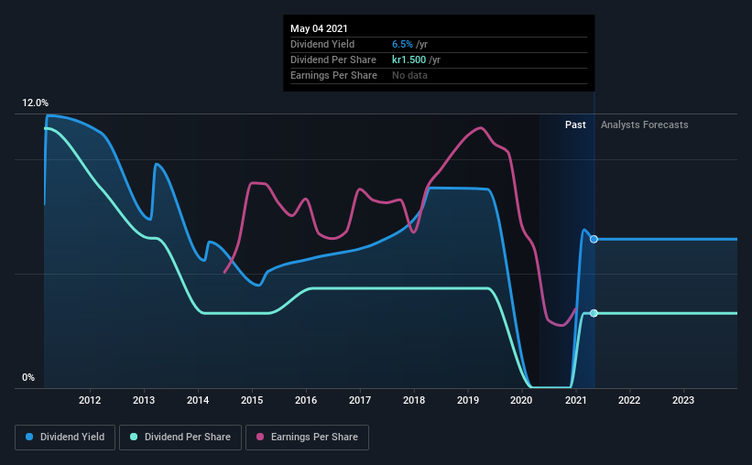Click the May 04 2021 tooltip date
This screenshot has width=752, height=465.
coord(319,28)
